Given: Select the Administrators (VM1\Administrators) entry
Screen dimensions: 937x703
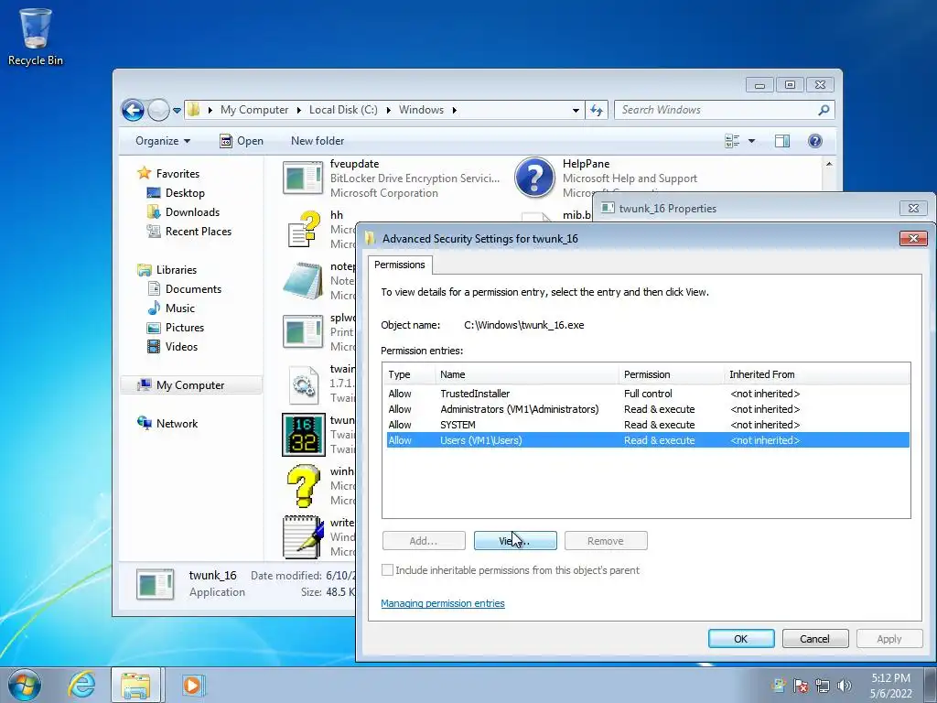Looking at the screenshot, I should [x=648, y=409].
